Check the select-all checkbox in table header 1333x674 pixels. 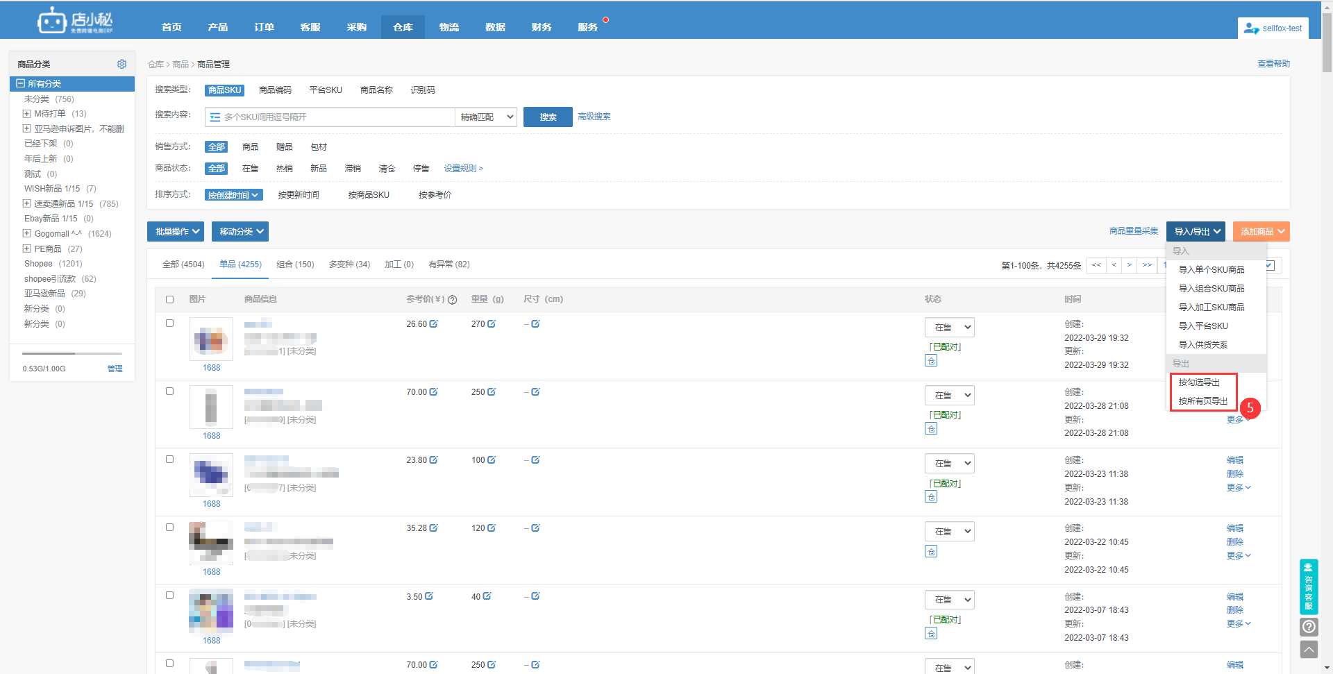(x=169, y=300)
